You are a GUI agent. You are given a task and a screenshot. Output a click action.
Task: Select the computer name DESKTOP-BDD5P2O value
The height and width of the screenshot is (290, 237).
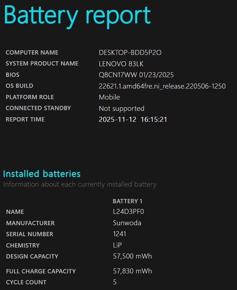130,53
